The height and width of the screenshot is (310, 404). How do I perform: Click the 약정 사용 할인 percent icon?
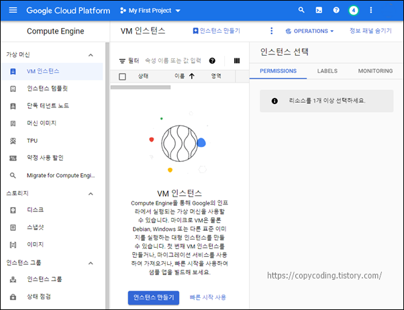coord(13,158)
